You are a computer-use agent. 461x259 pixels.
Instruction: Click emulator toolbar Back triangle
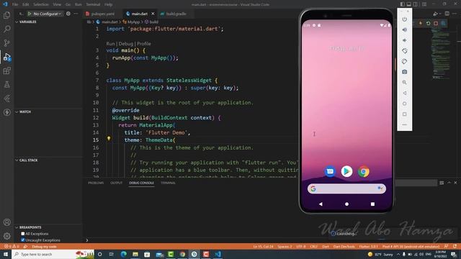[x=405, y=93]
